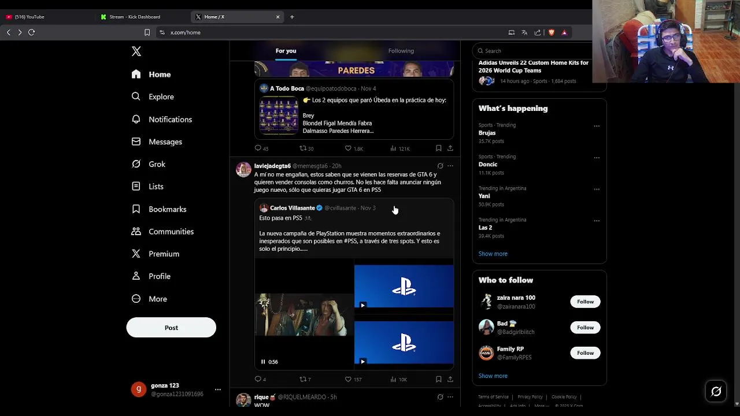This screenshot has height=416, width=740.
Task: Pause the playing video at 0:56
Action: click(263, 362)
